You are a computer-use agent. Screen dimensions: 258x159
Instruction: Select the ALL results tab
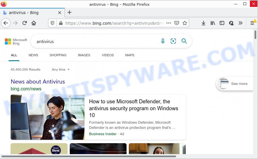14,55
